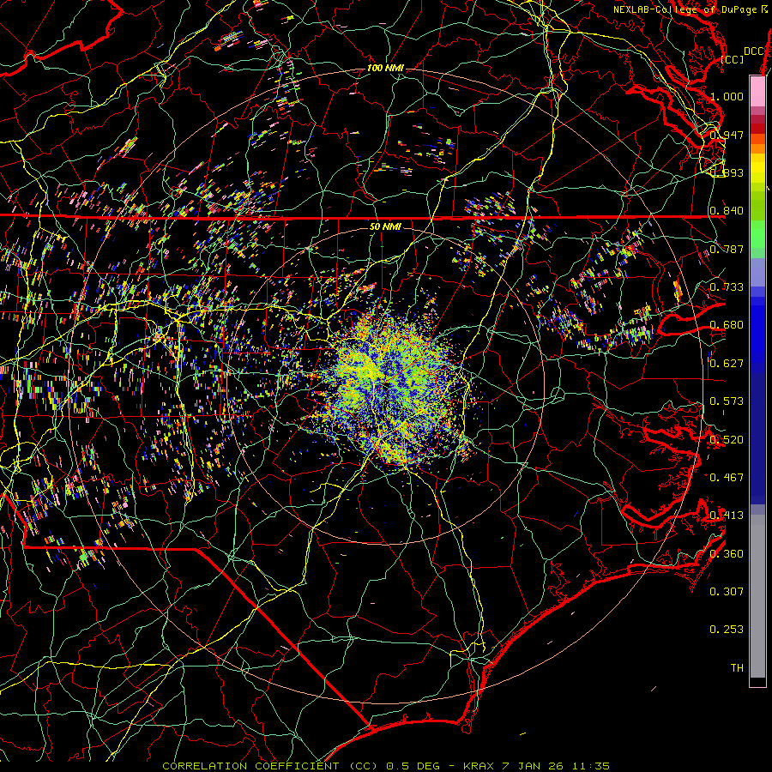Viewport: 772px width, 772px height.
Task: Click the 100 NMI range ring label
Action: click(x=385, y=68)
